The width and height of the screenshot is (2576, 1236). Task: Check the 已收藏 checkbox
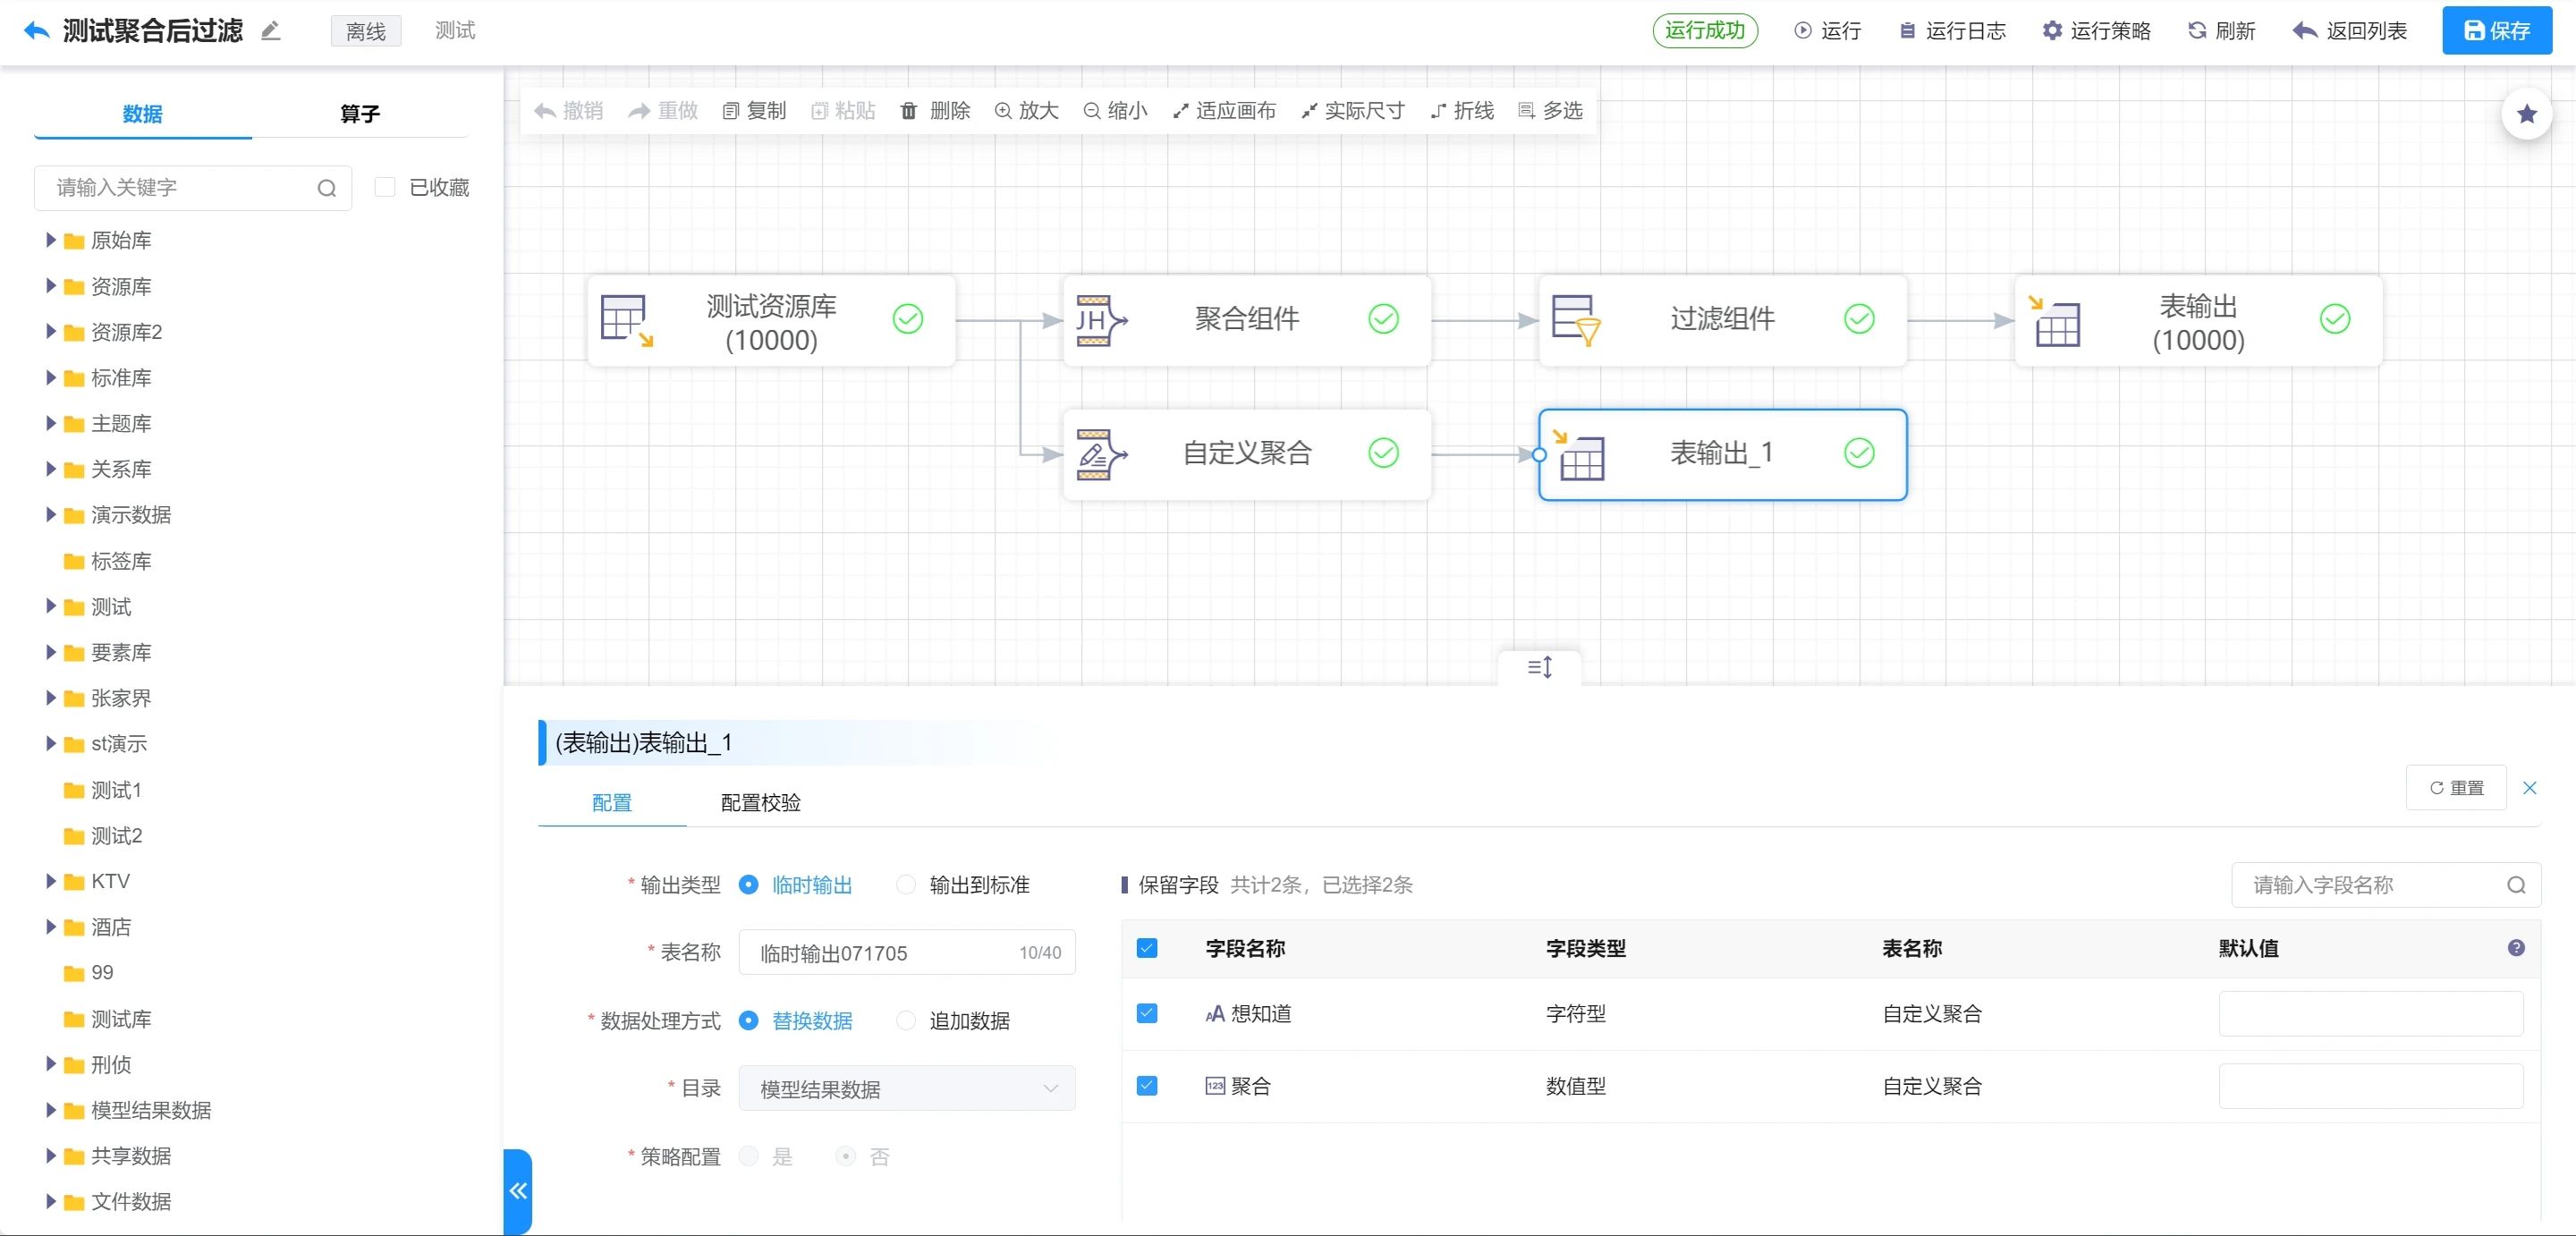(385, 187)
